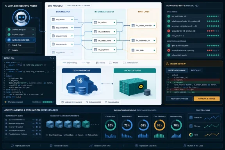
Task: Click the table icon of fct_orders_monthly
Action: [x=133, y=25]
